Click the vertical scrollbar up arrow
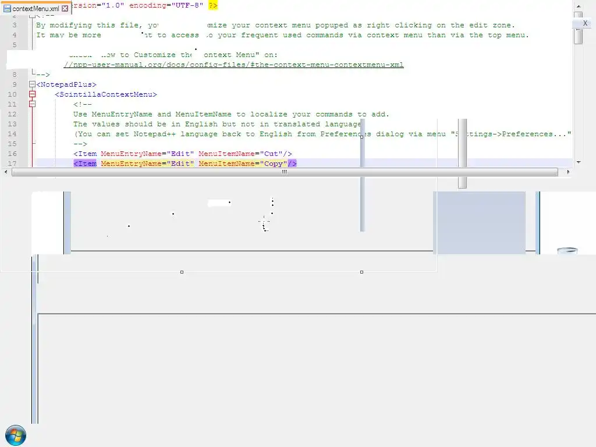The height and width of the screenshot is (447, 596). click(579, 6)
